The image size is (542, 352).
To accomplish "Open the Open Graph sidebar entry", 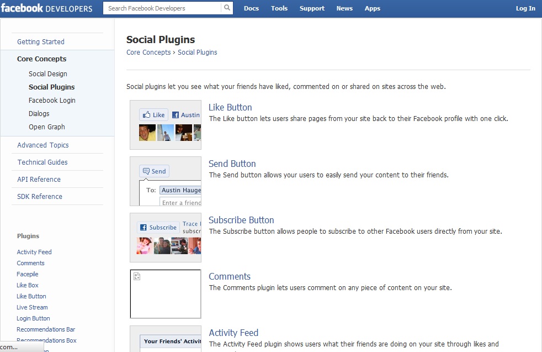I will click(x=46, y=127).
